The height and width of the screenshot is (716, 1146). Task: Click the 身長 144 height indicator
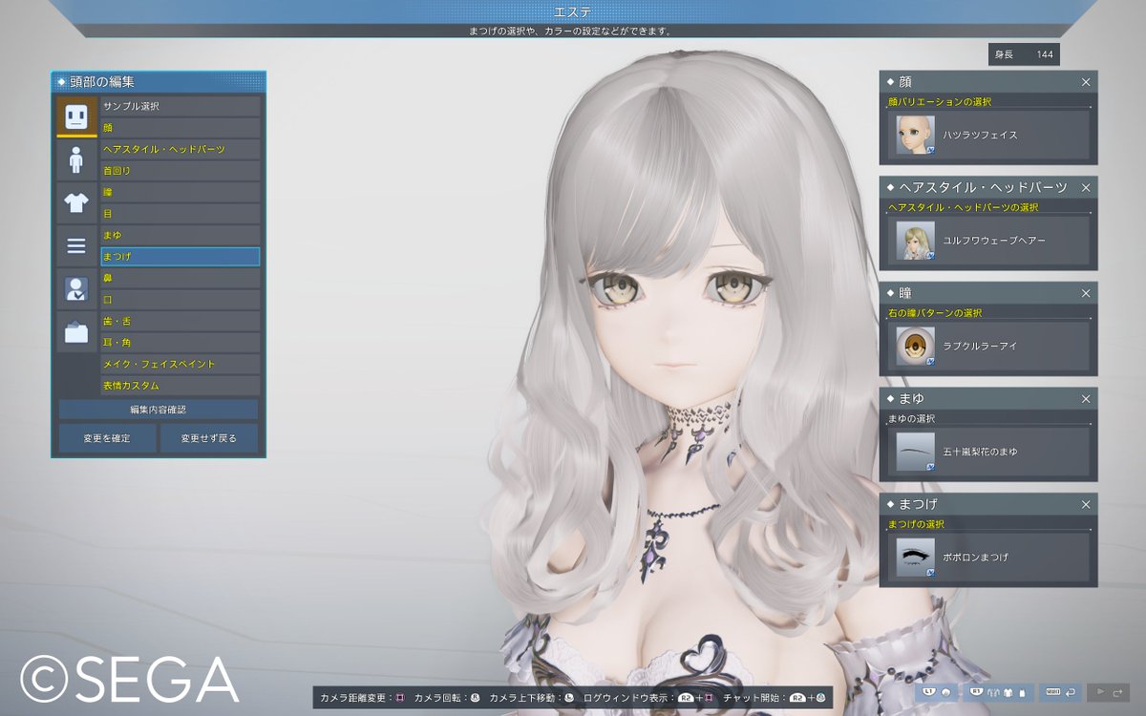pos(1024,54)
